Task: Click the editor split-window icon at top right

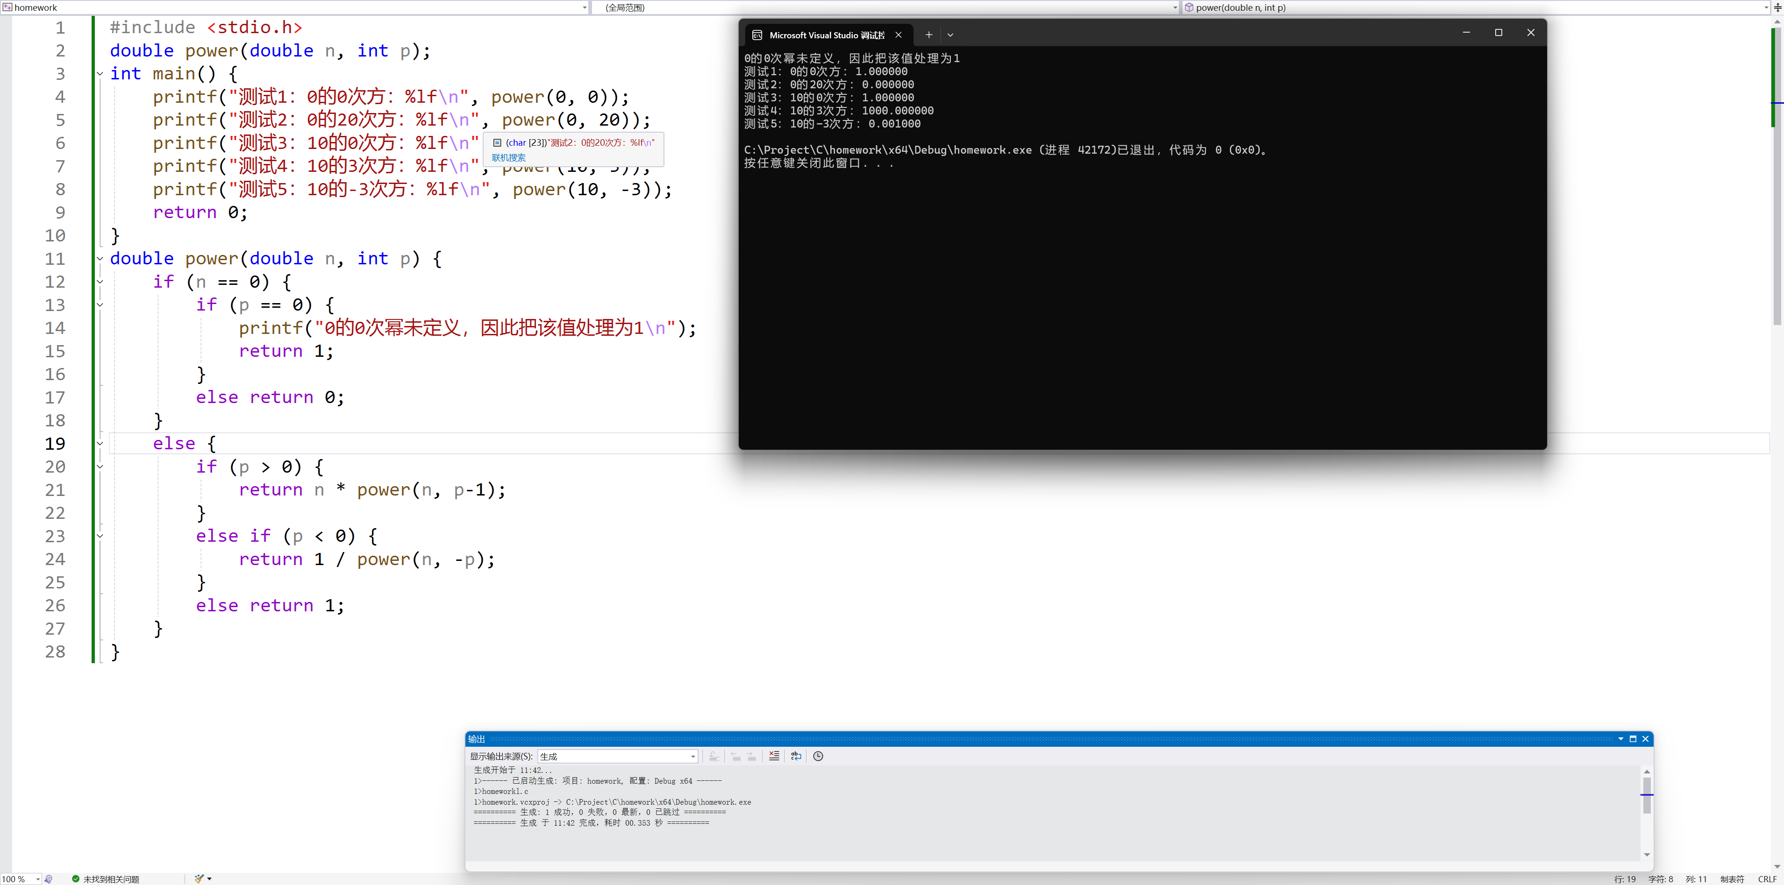Action: click(x=1777, y=7)
